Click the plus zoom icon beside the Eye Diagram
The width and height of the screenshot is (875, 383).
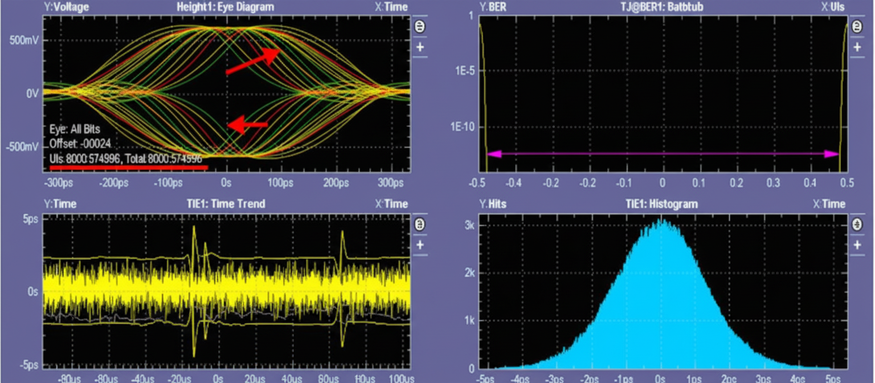pos(419,47)
